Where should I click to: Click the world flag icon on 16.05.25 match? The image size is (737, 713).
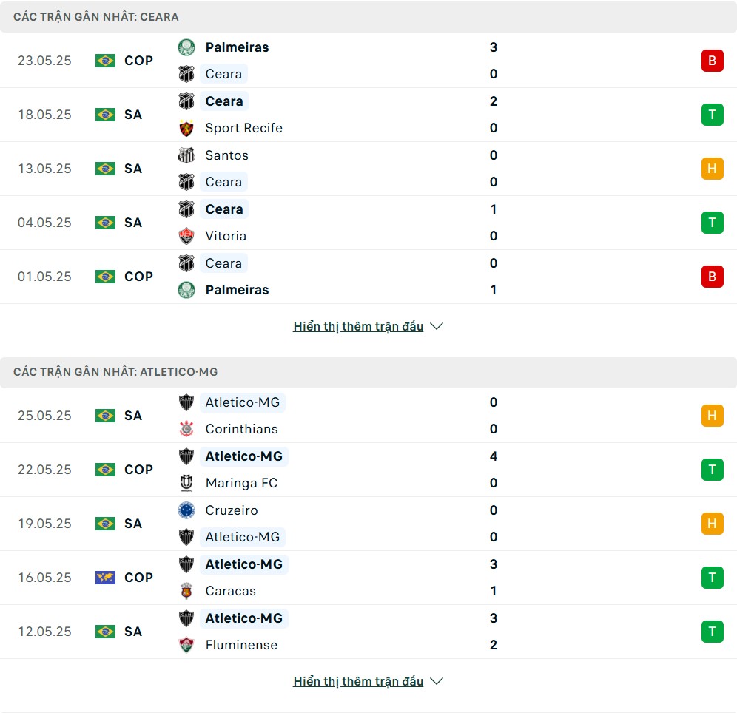click(105, 577)
